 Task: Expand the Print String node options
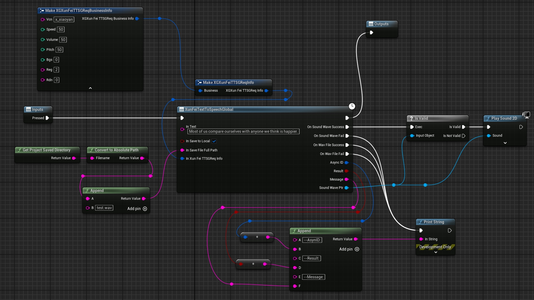pos(436,252)
